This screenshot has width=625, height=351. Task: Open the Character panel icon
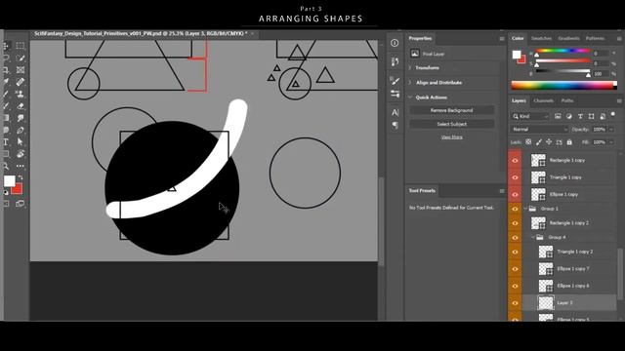pos(395,113)
